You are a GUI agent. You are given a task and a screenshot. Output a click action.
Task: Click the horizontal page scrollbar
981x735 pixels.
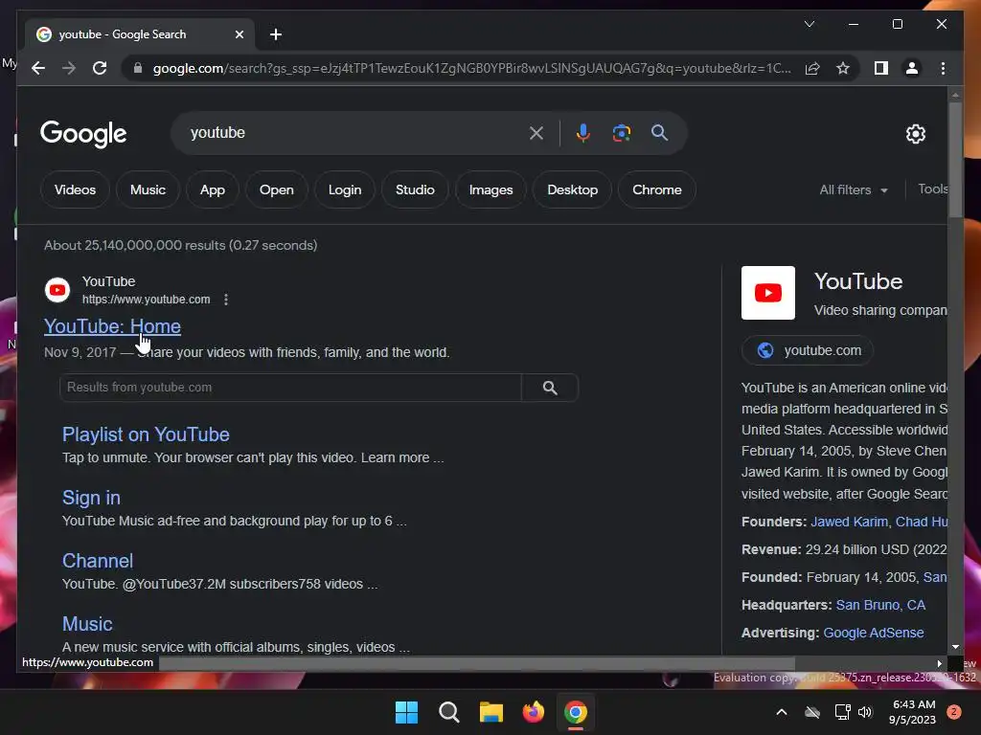[x=477, y=663]
